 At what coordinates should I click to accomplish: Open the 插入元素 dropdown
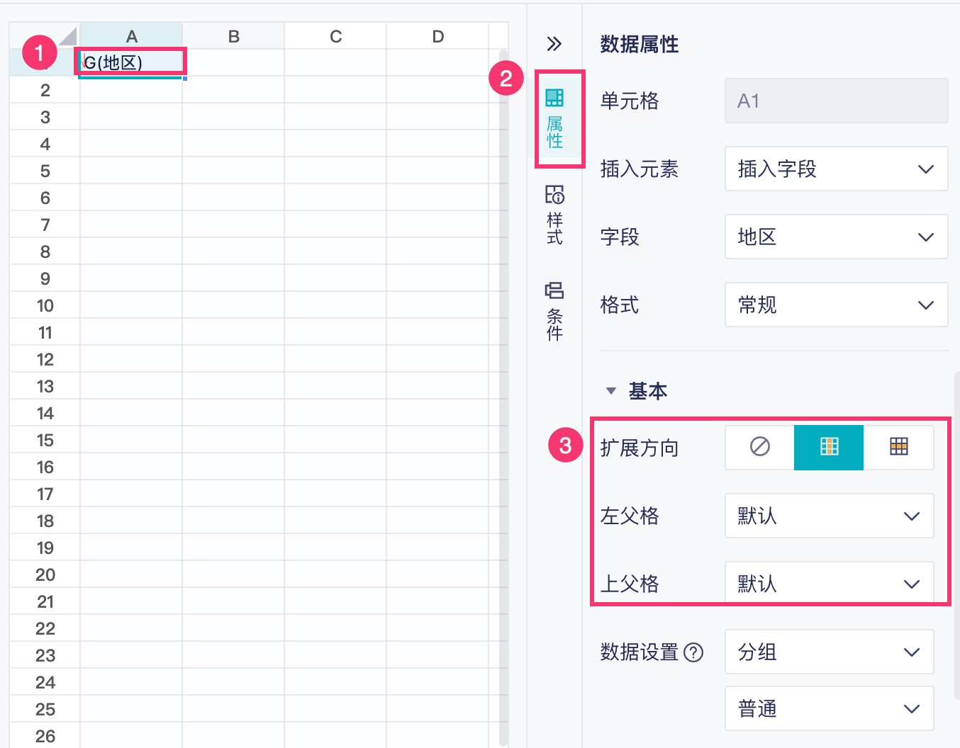coord(836,169)
